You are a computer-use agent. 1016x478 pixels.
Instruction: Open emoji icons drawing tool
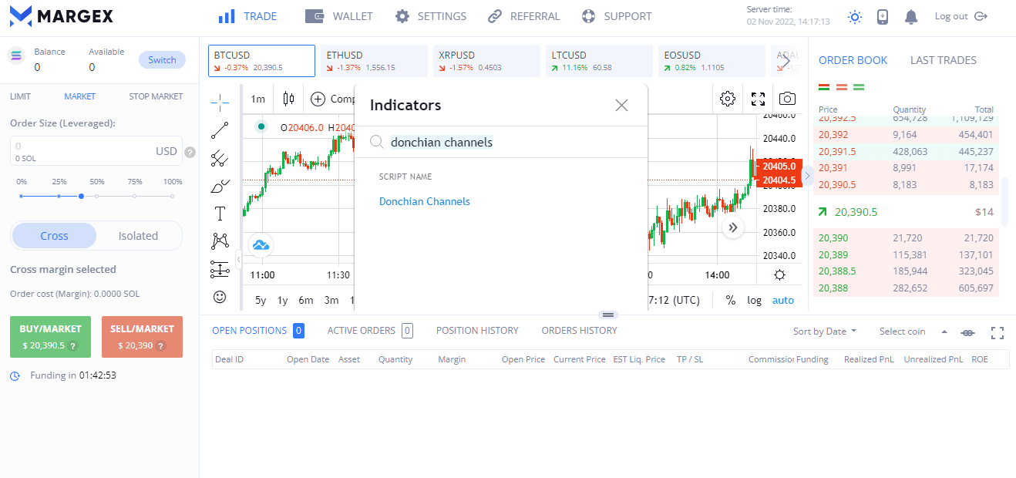pyautogui.click(x=220, y=297)
